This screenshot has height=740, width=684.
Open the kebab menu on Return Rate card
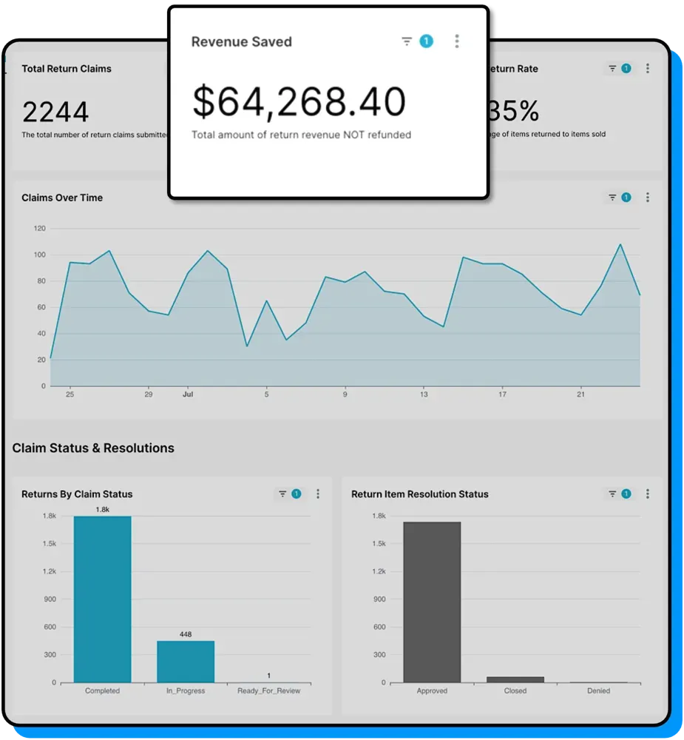[648, 68]
